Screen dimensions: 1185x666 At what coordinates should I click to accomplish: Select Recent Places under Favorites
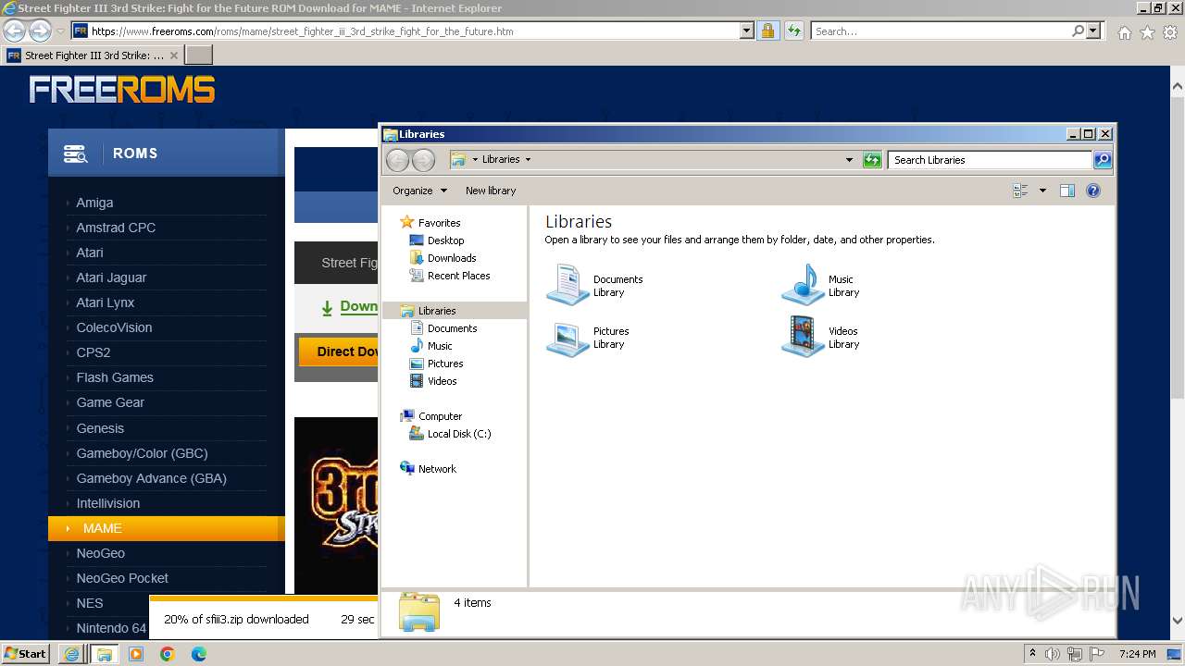(458, 276)
